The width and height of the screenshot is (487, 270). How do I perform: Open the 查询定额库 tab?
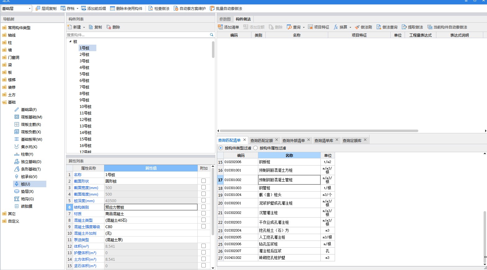coord(352,140)
